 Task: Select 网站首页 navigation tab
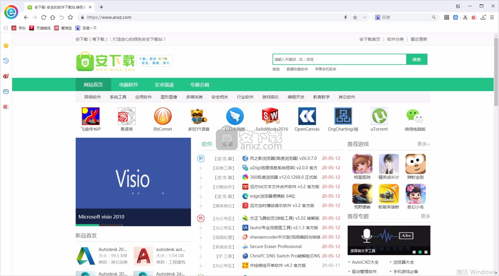(93, 85)
